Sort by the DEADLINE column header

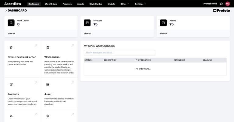[x=207, y=60]
